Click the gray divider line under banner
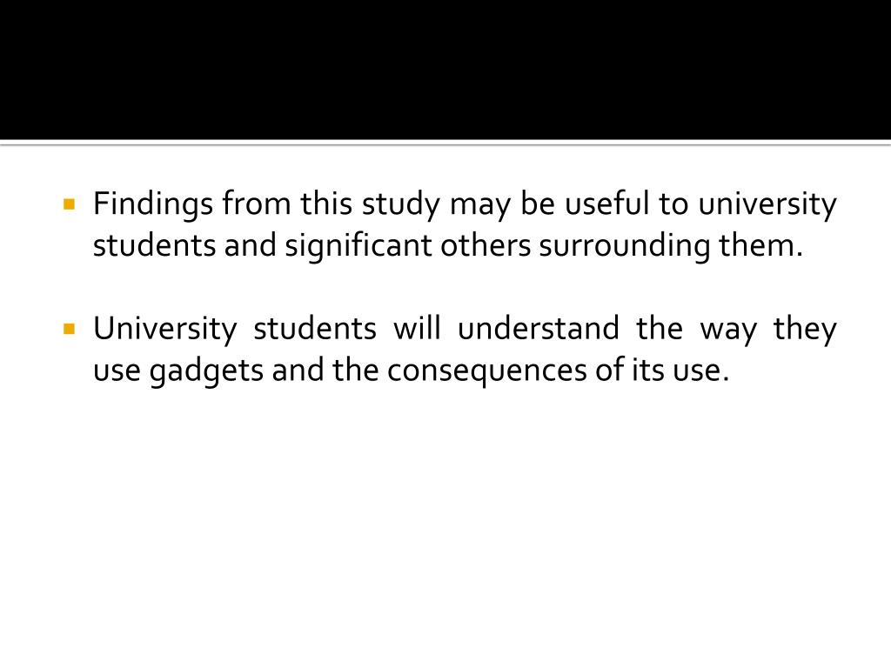 pos(445,144)
